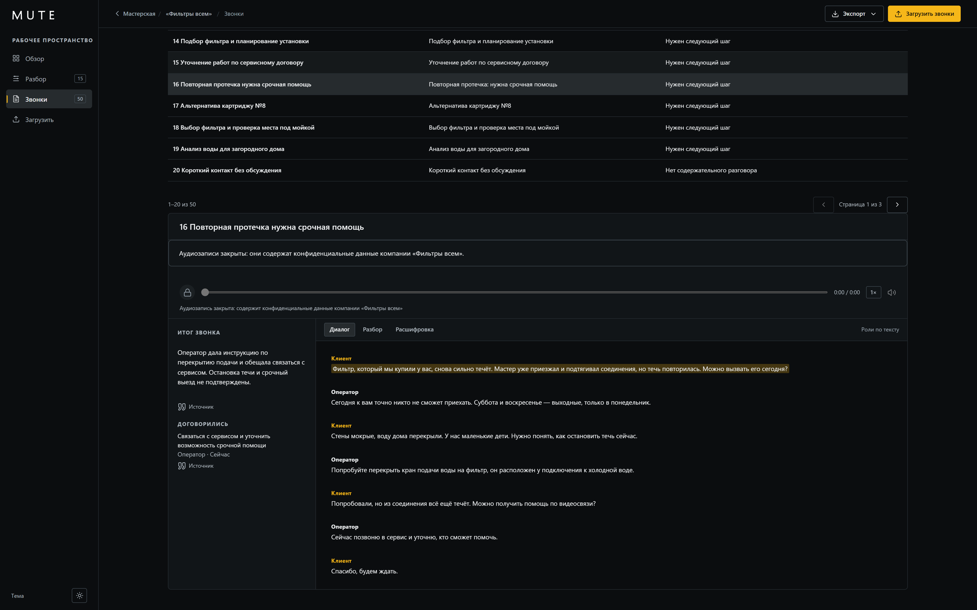Switch to the Диалог tab
This screenshot has width=977, height=610.
[x=339, y=330]
